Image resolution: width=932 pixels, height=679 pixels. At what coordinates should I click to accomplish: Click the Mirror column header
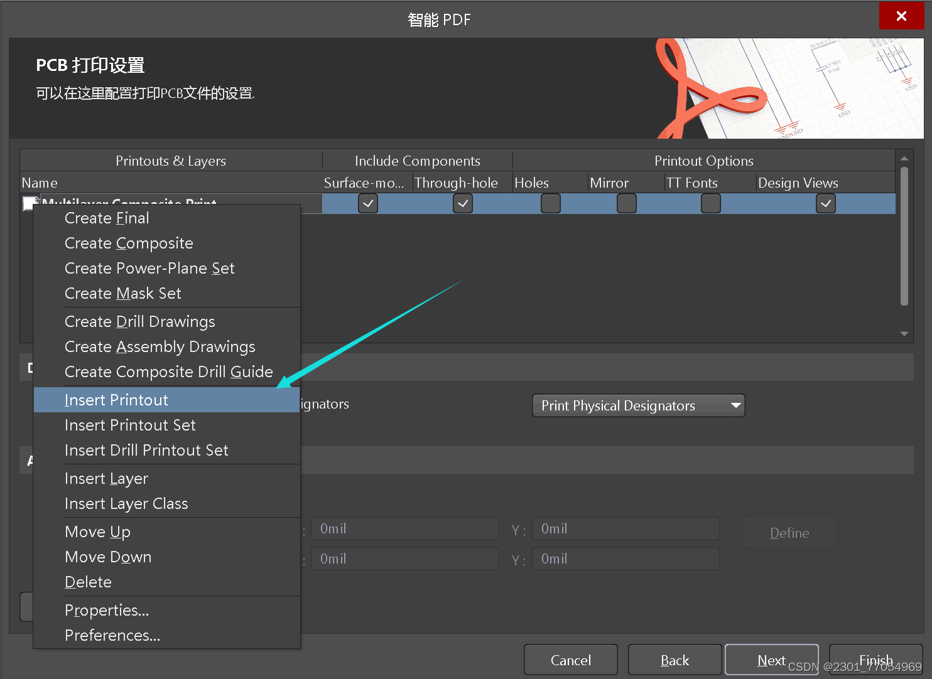coord(626,183)
